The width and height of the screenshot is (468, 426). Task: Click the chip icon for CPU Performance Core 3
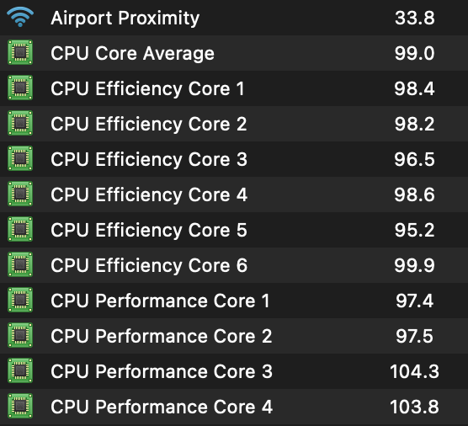pyautogui.click(x=20, y=370)
